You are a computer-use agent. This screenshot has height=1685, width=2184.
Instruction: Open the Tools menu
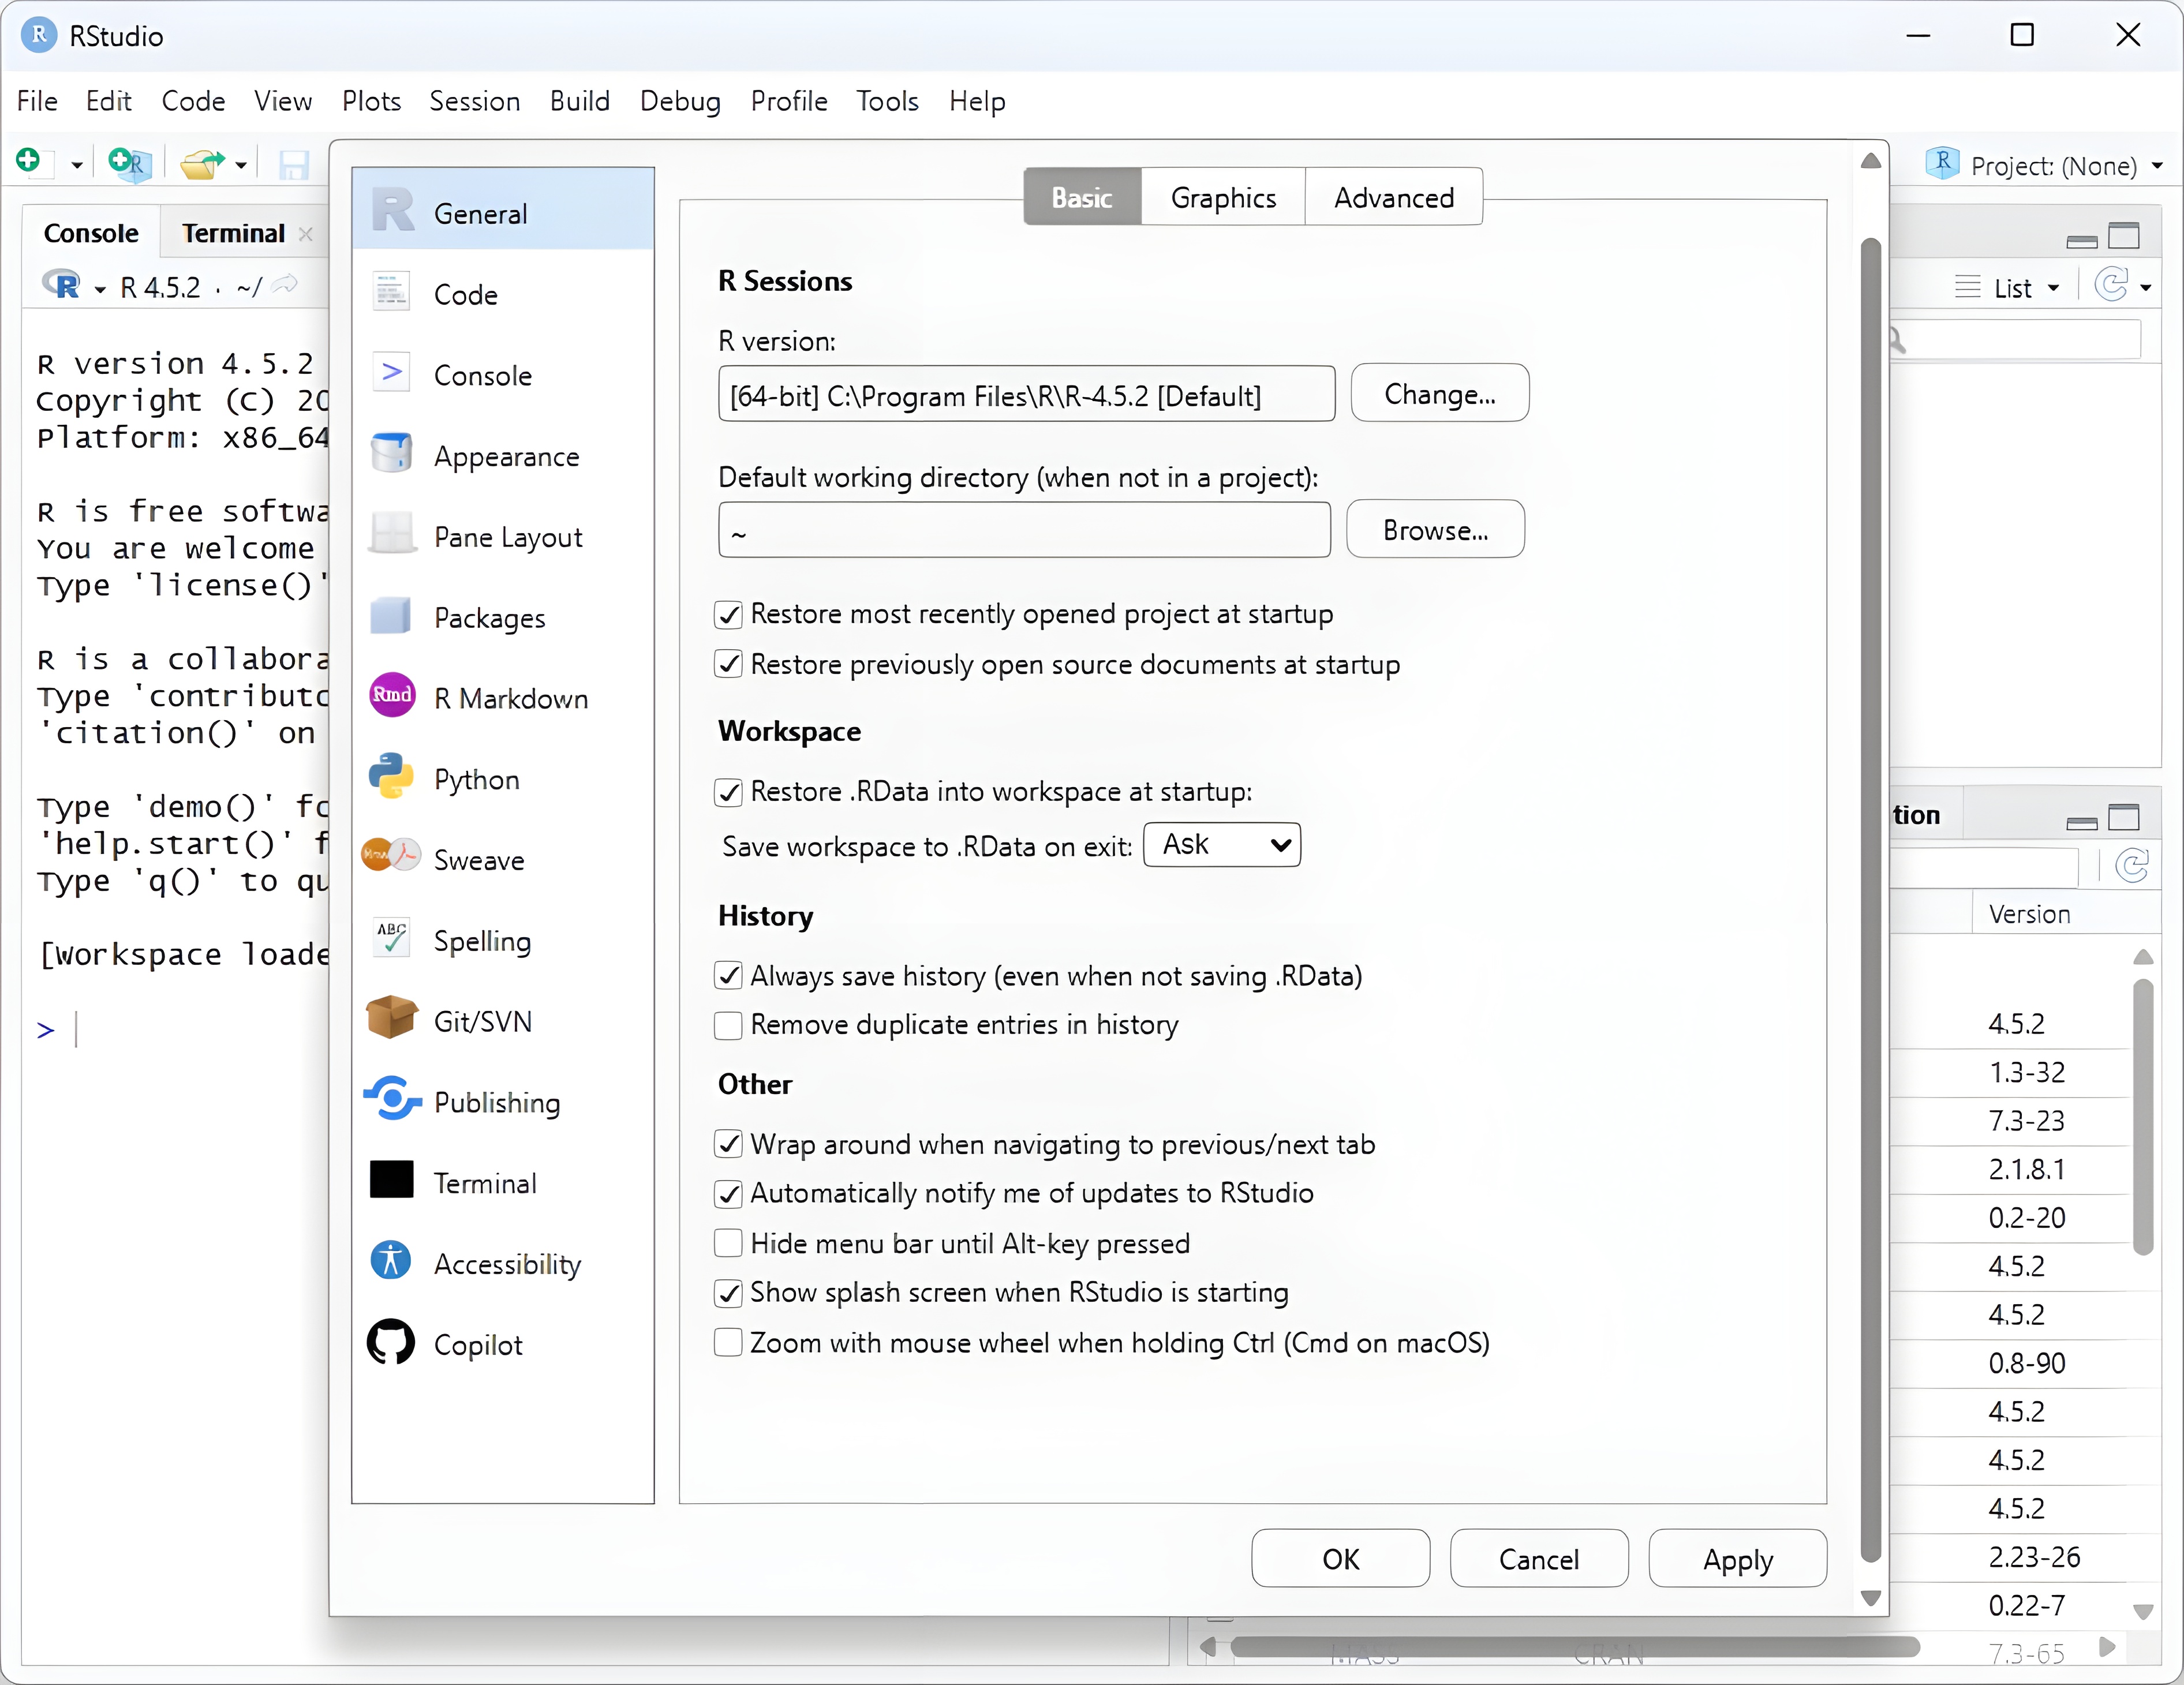[x=886, y=101]
